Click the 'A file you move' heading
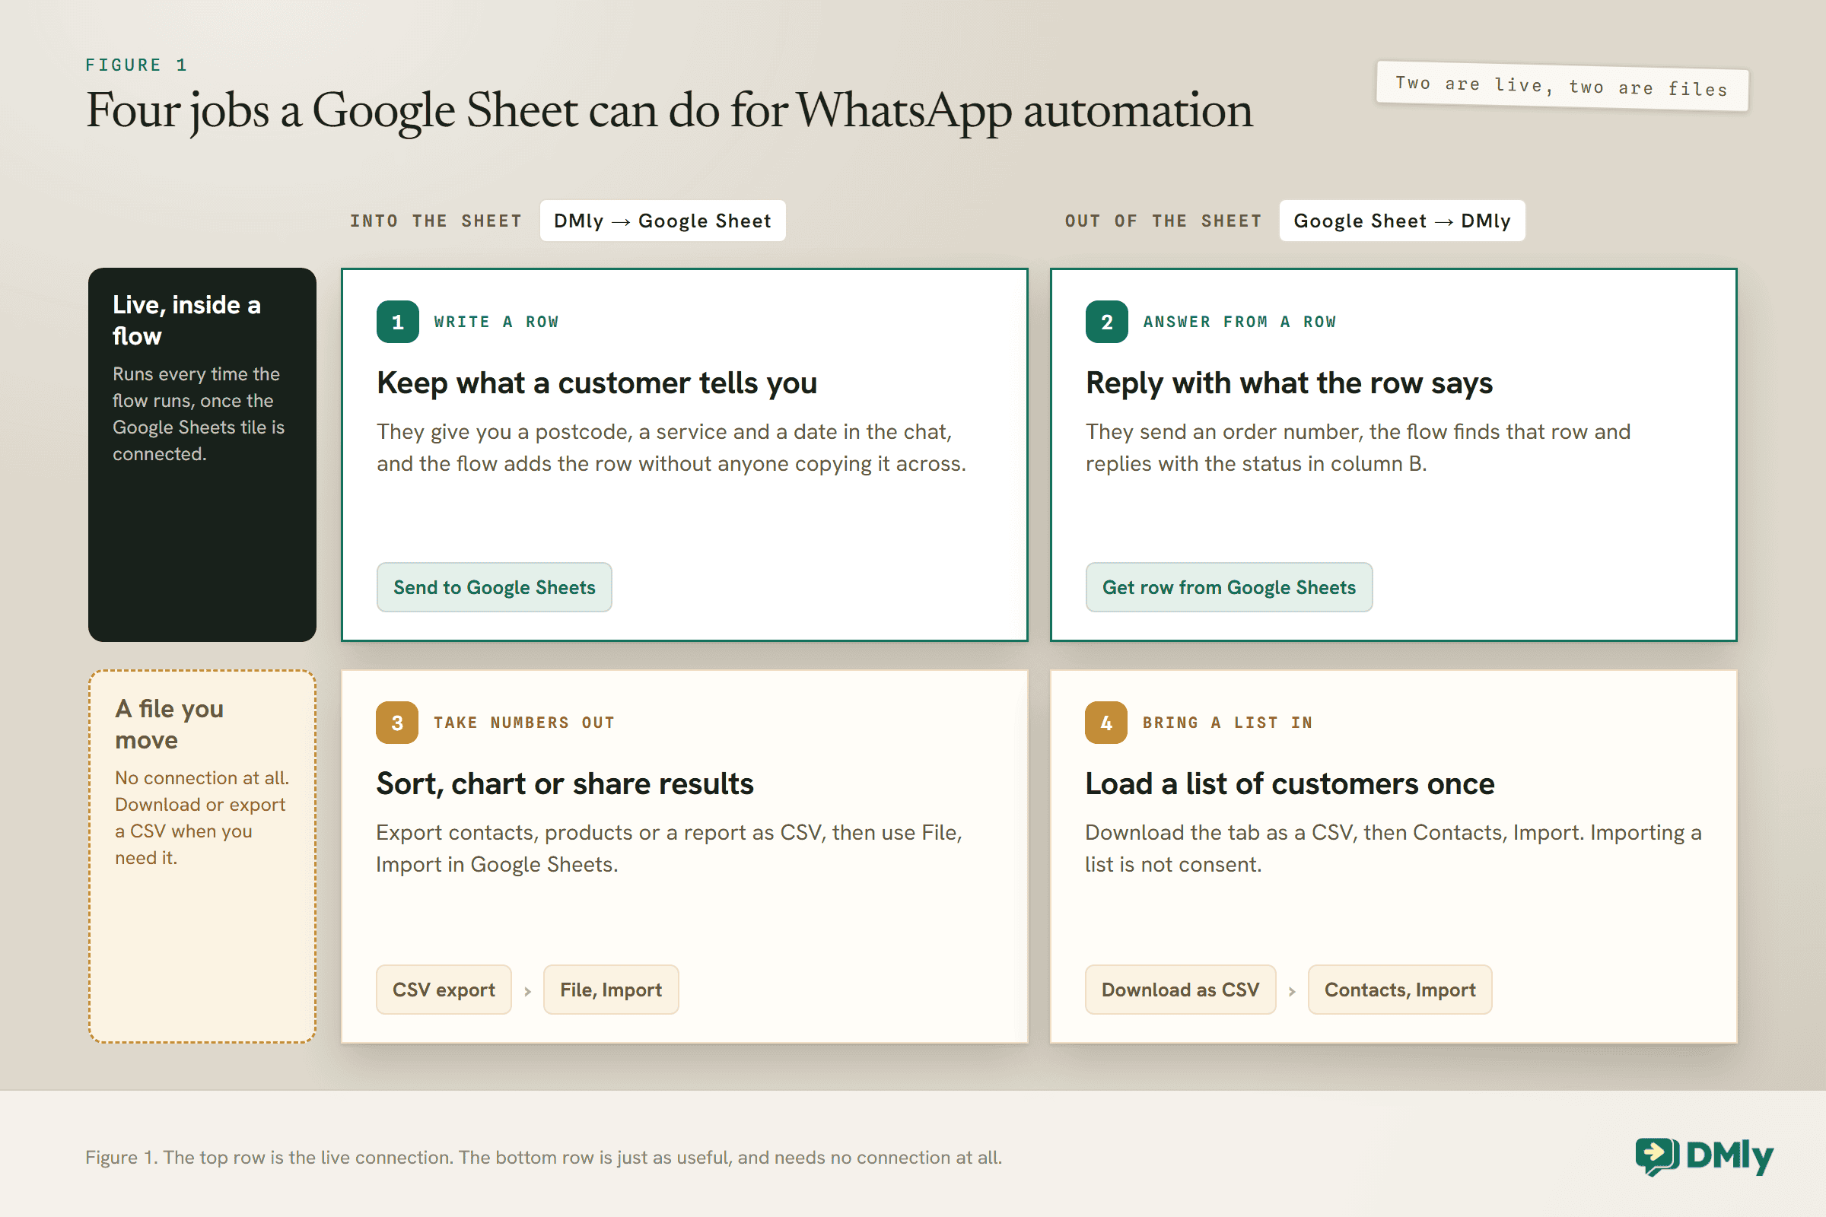 pyautogui.click(x=169, y=724)
